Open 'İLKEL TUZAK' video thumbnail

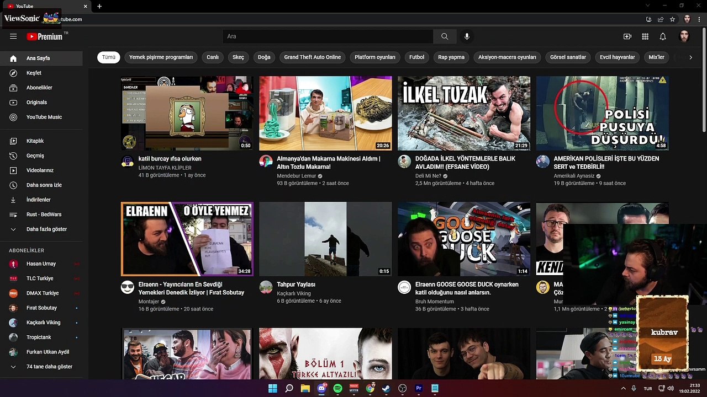click(x=464, y=113)
